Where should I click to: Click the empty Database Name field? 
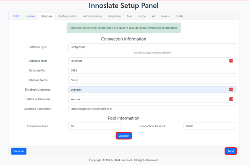pyautogui.click(x=152, y=80)
